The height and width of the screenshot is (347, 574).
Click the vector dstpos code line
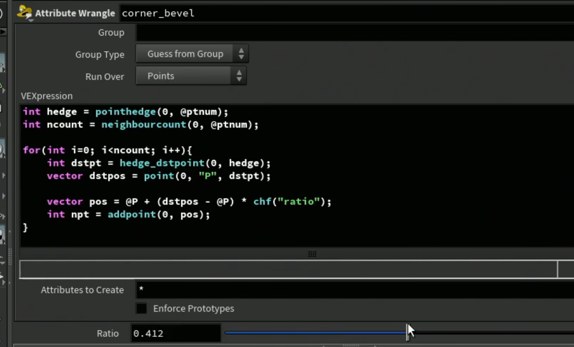tap(159, 176)
